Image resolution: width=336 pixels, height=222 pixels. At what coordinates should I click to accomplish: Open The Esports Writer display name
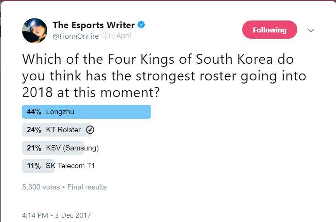tap(93, 25)
